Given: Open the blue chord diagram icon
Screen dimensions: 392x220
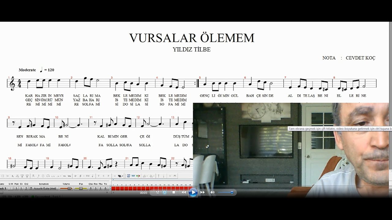Looking at the screenshot, I should 129,176.
